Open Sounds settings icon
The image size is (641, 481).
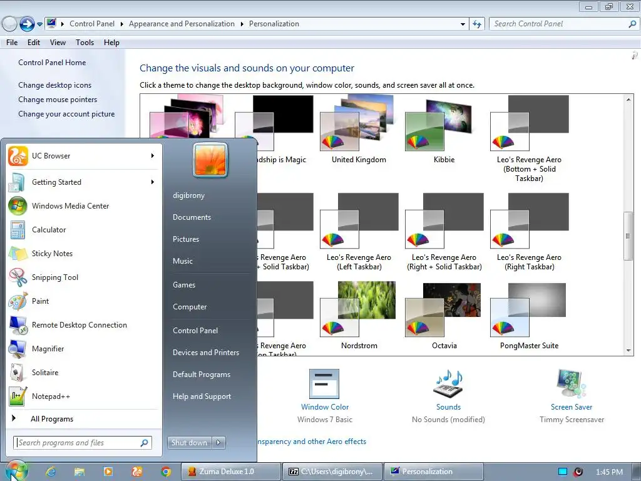pos(448,384)
